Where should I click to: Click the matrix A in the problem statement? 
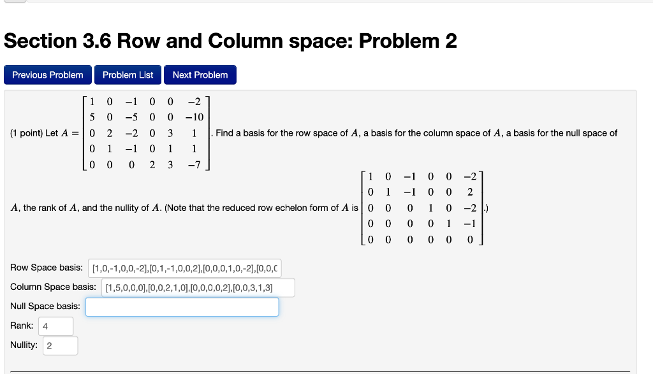(x=147, y=133)
